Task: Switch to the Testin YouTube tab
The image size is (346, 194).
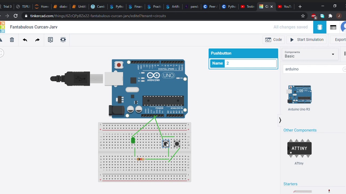Action: (248, 6)
